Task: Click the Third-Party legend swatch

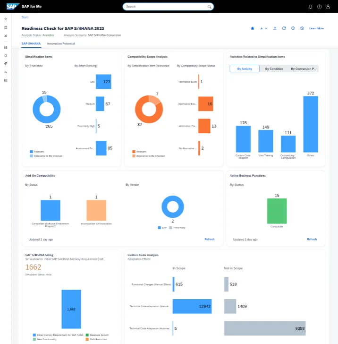Action: point(170,228)
